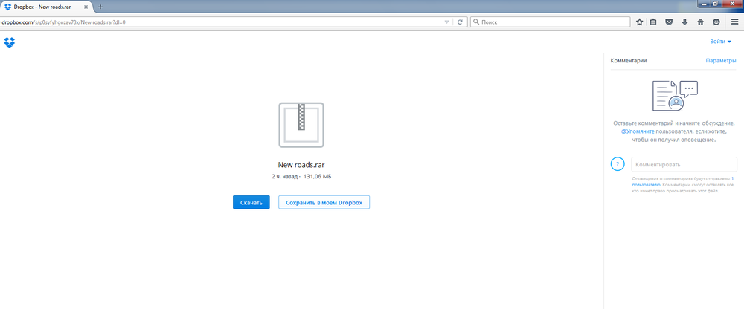Open downloads arrow icon in toolbar
This screenshot has height=309, width=744.
point(684,22)
